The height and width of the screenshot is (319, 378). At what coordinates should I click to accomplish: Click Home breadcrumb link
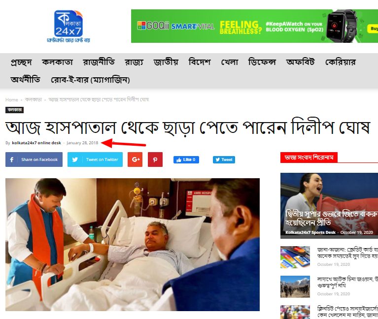(x=12, y=99)
